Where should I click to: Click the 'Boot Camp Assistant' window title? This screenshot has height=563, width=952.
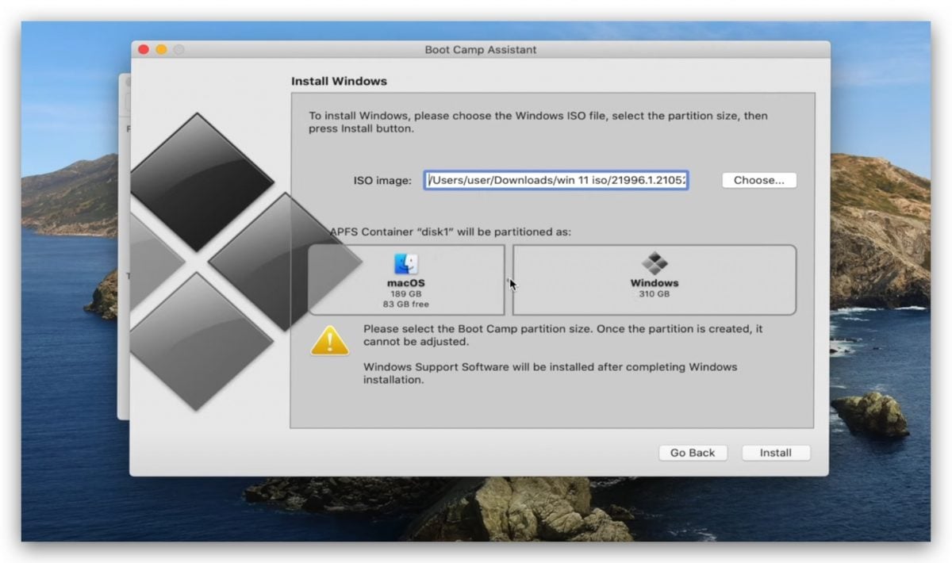(x=481, y=49)
